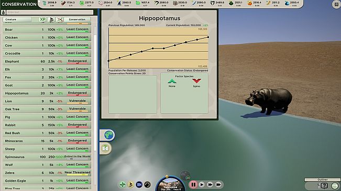This screenshot has height=191, width=341.
Task: Select the Rhinoceros row
Action: pyautogui.click(x=47, y=141)
